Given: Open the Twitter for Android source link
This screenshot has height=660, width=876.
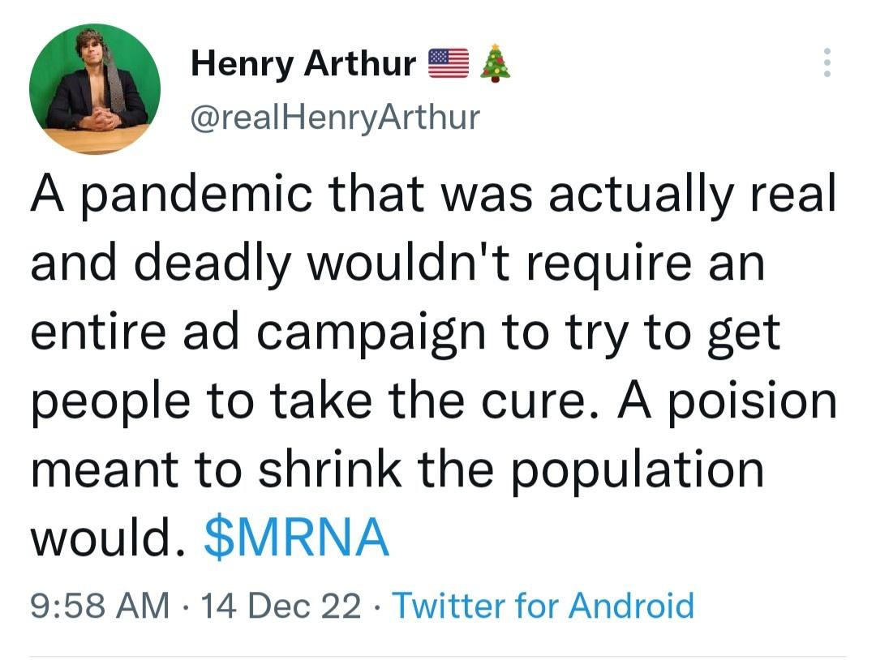Looking at the screenshot, I should pyautogui.click(x=543, y=606).
